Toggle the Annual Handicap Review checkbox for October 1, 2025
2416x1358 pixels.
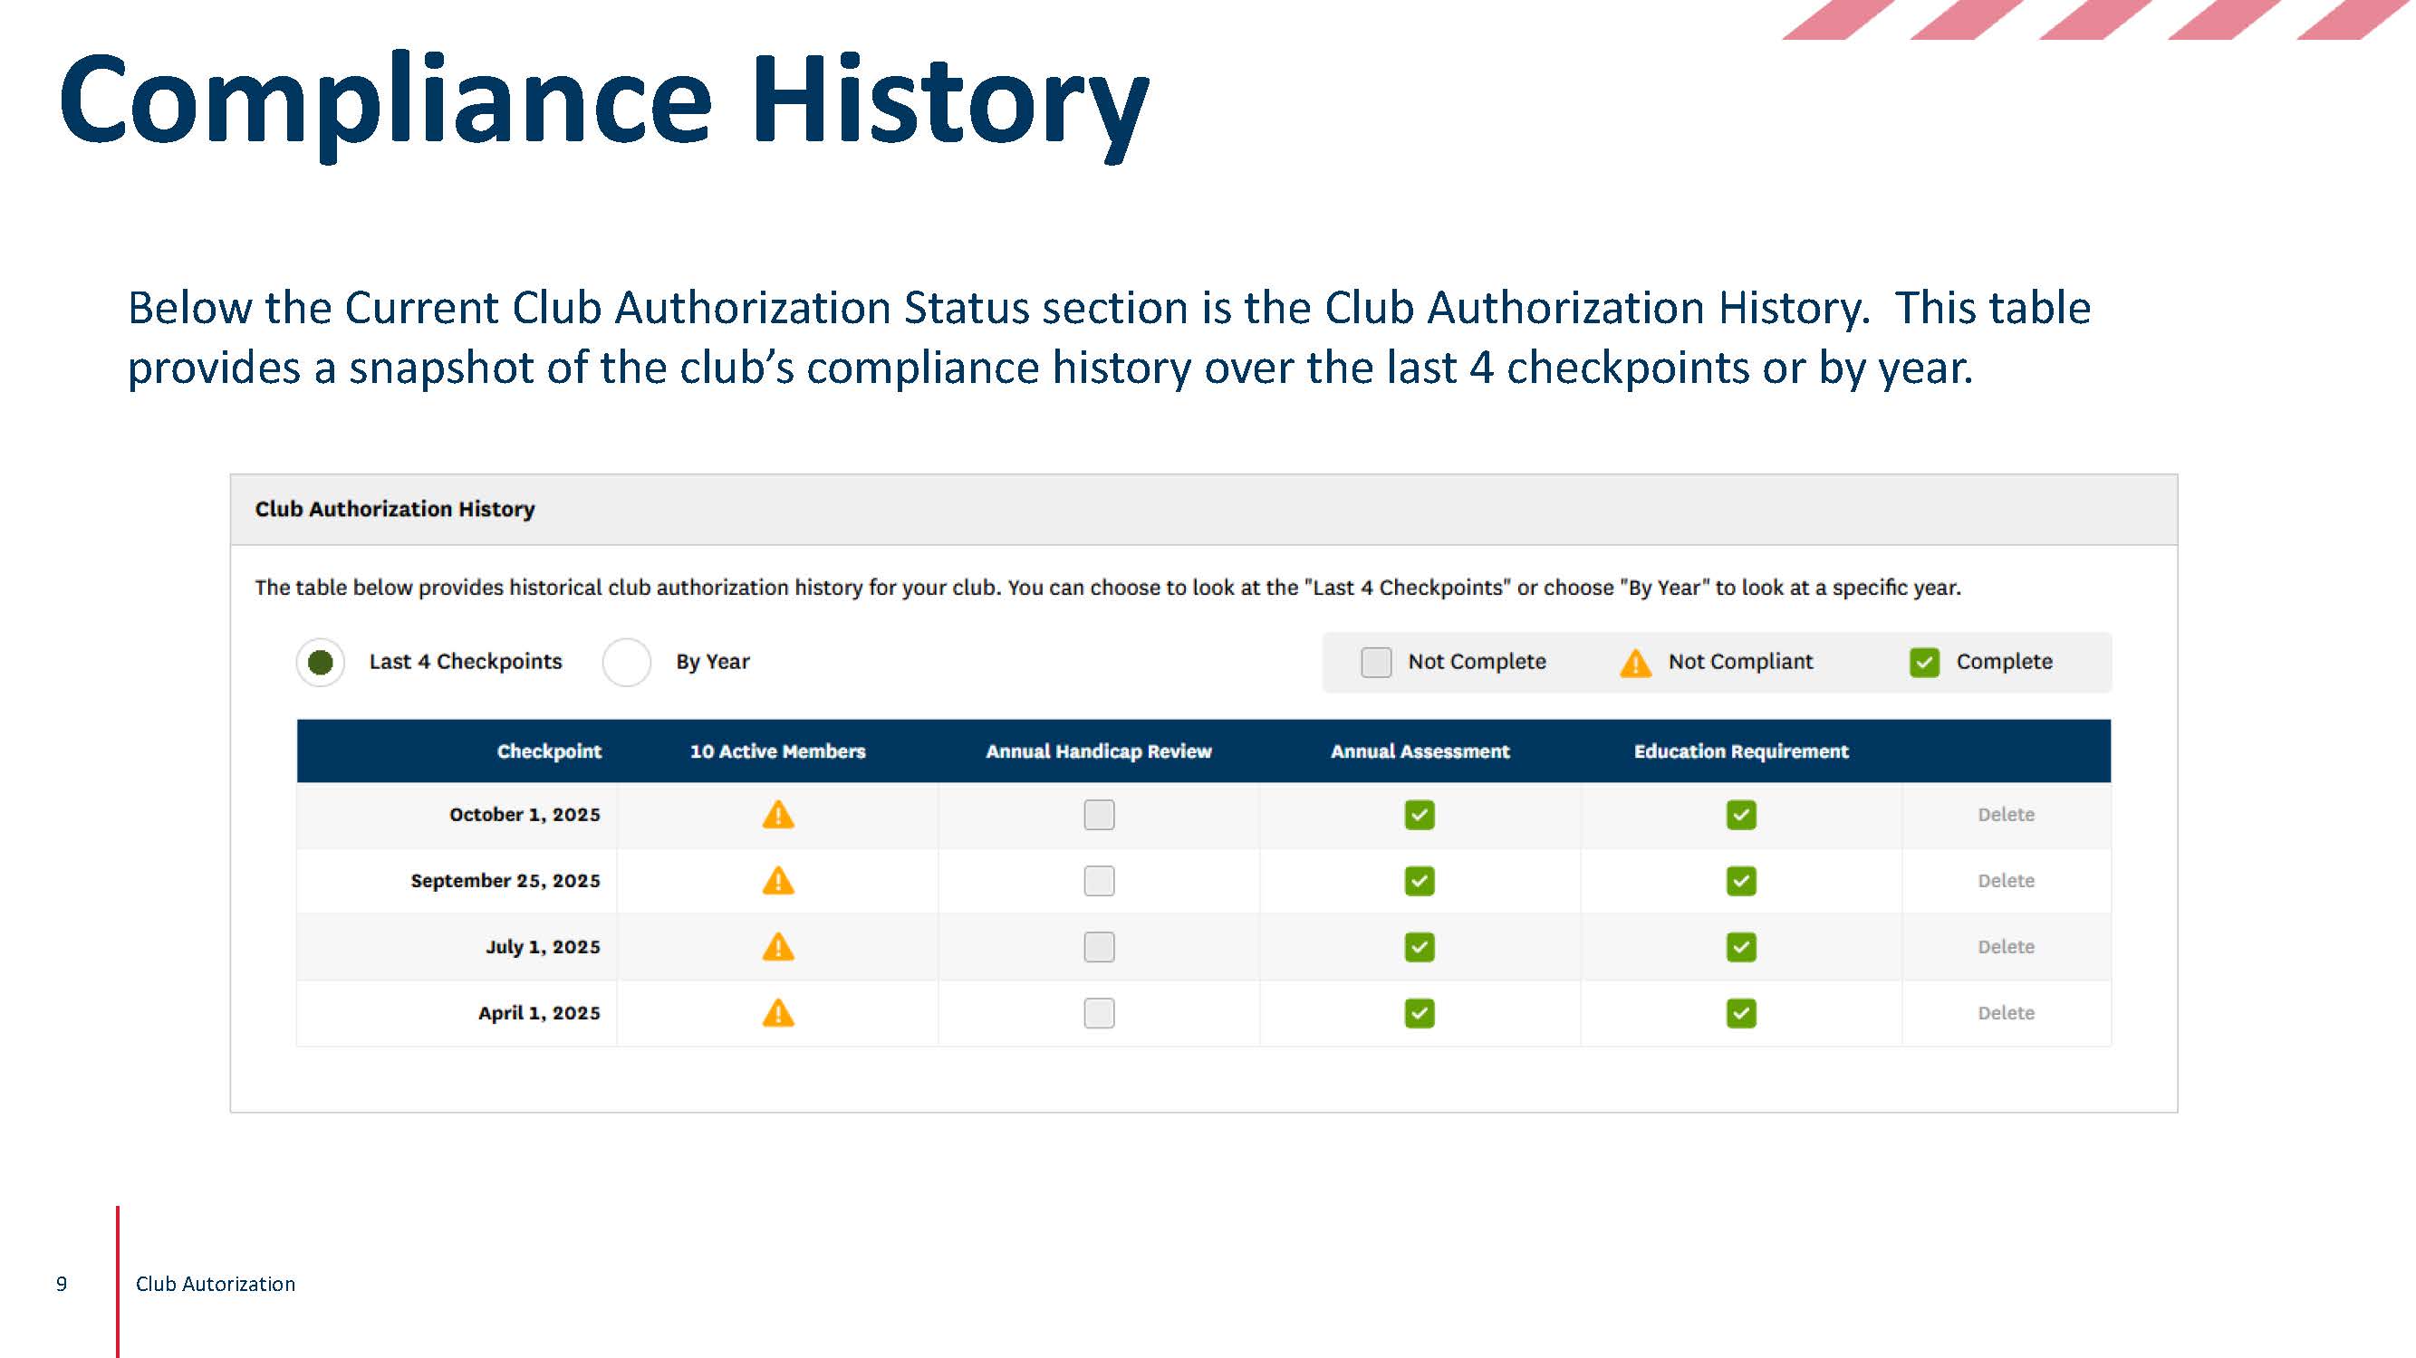(x=1098, y=816)
